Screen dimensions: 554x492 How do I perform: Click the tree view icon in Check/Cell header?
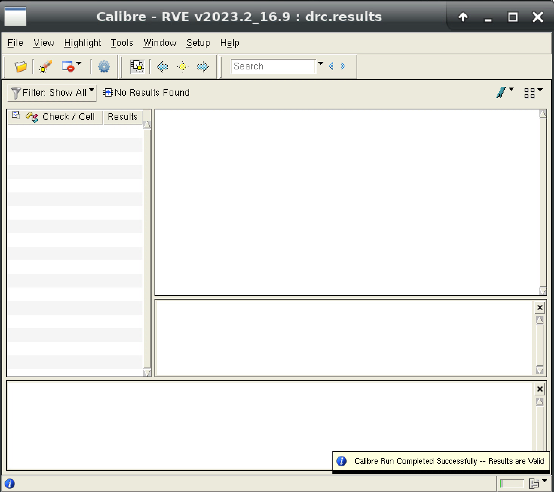16,115
